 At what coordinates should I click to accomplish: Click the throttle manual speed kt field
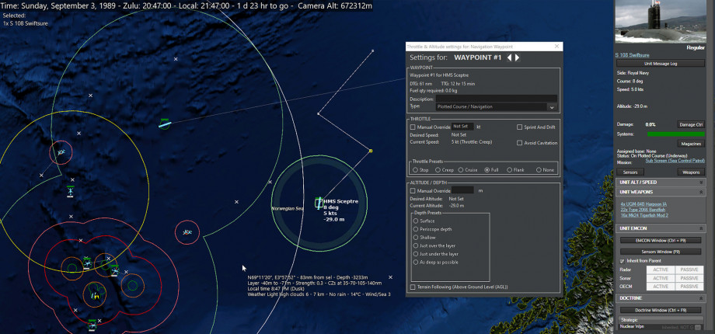point(462,127)
